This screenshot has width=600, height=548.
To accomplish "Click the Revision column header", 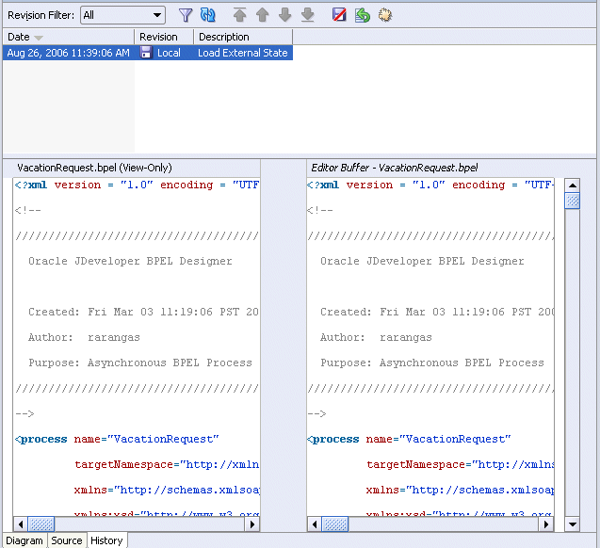I will click(164, 37).
